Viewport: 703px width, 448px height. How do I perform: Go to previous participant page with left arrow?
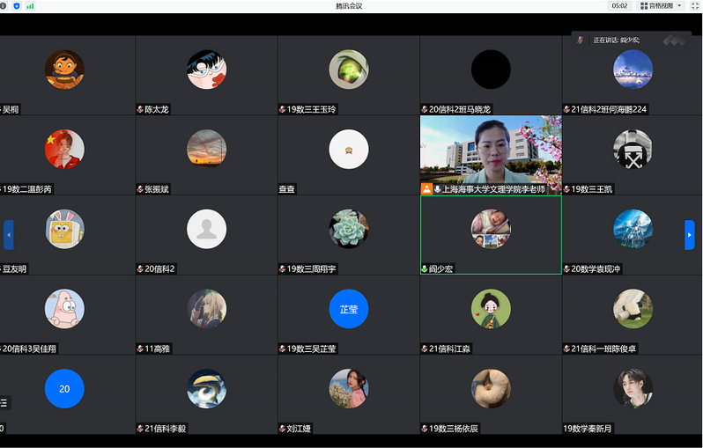9,235
